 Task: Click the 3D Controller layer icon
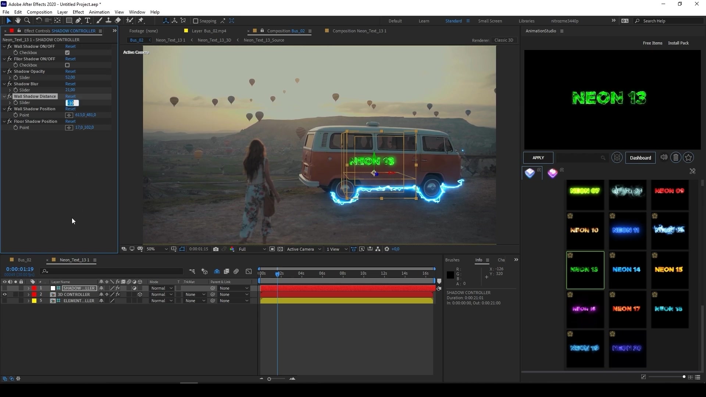pos(53,294)
